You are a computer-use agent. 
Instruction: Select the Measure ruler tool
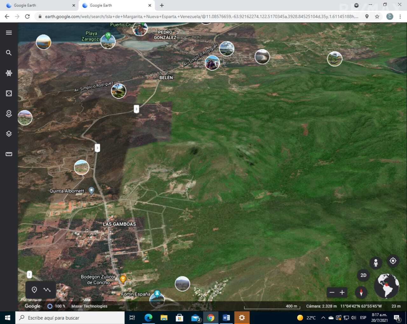tap(9, 154)
